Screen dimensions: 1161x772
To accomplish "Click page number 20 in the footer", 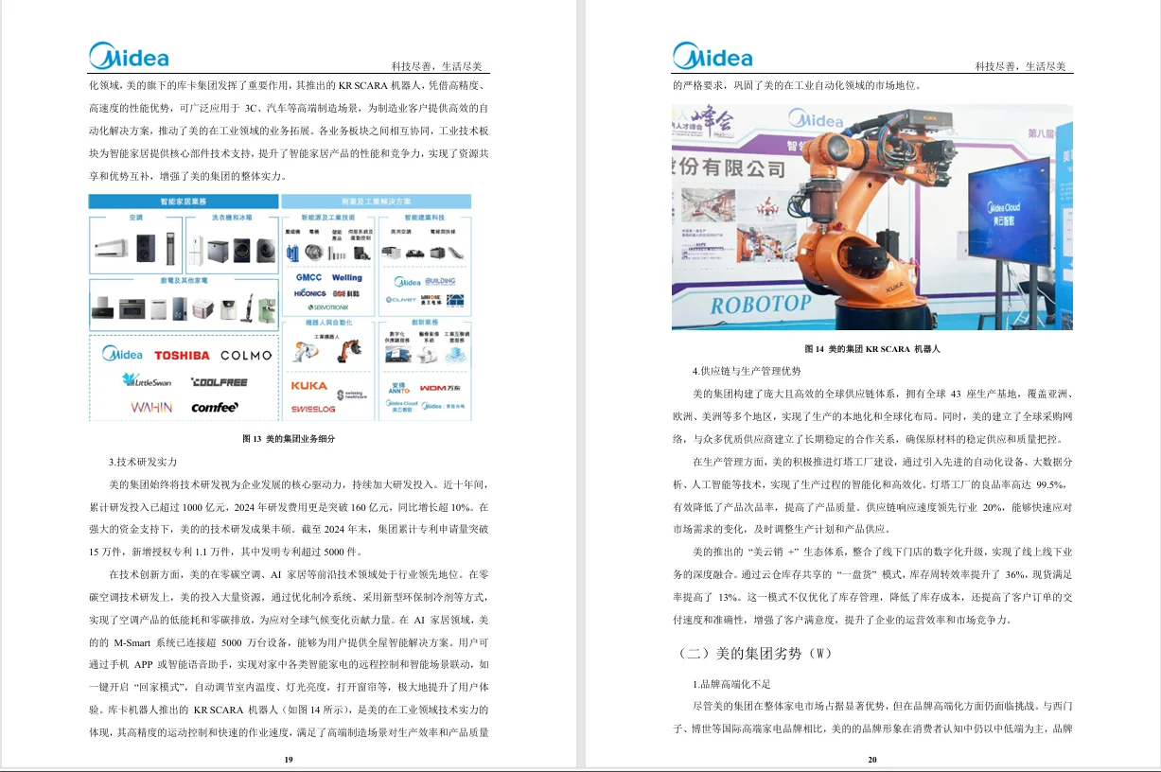I will click(872, 759).
